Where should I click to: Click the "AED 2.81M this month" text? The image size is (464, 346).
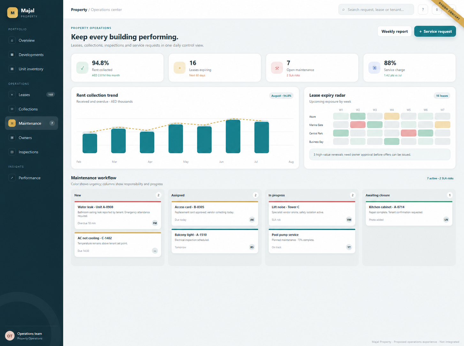click(x=106, y=75)
